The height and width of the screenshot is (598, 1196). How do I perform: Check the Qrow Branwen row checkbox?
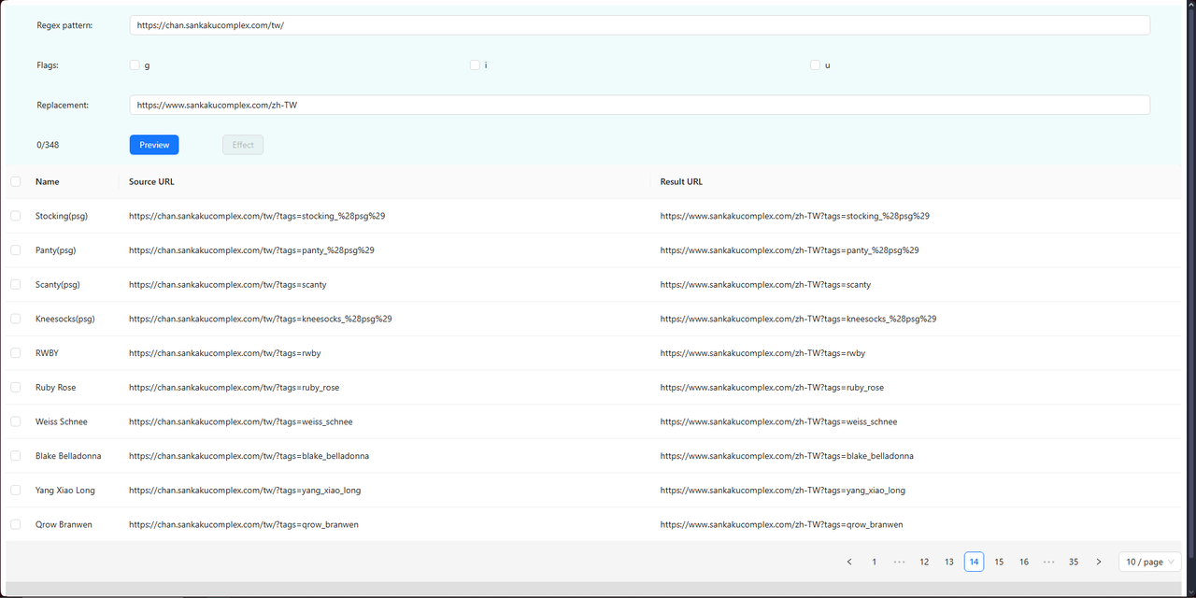click(15, 524)
